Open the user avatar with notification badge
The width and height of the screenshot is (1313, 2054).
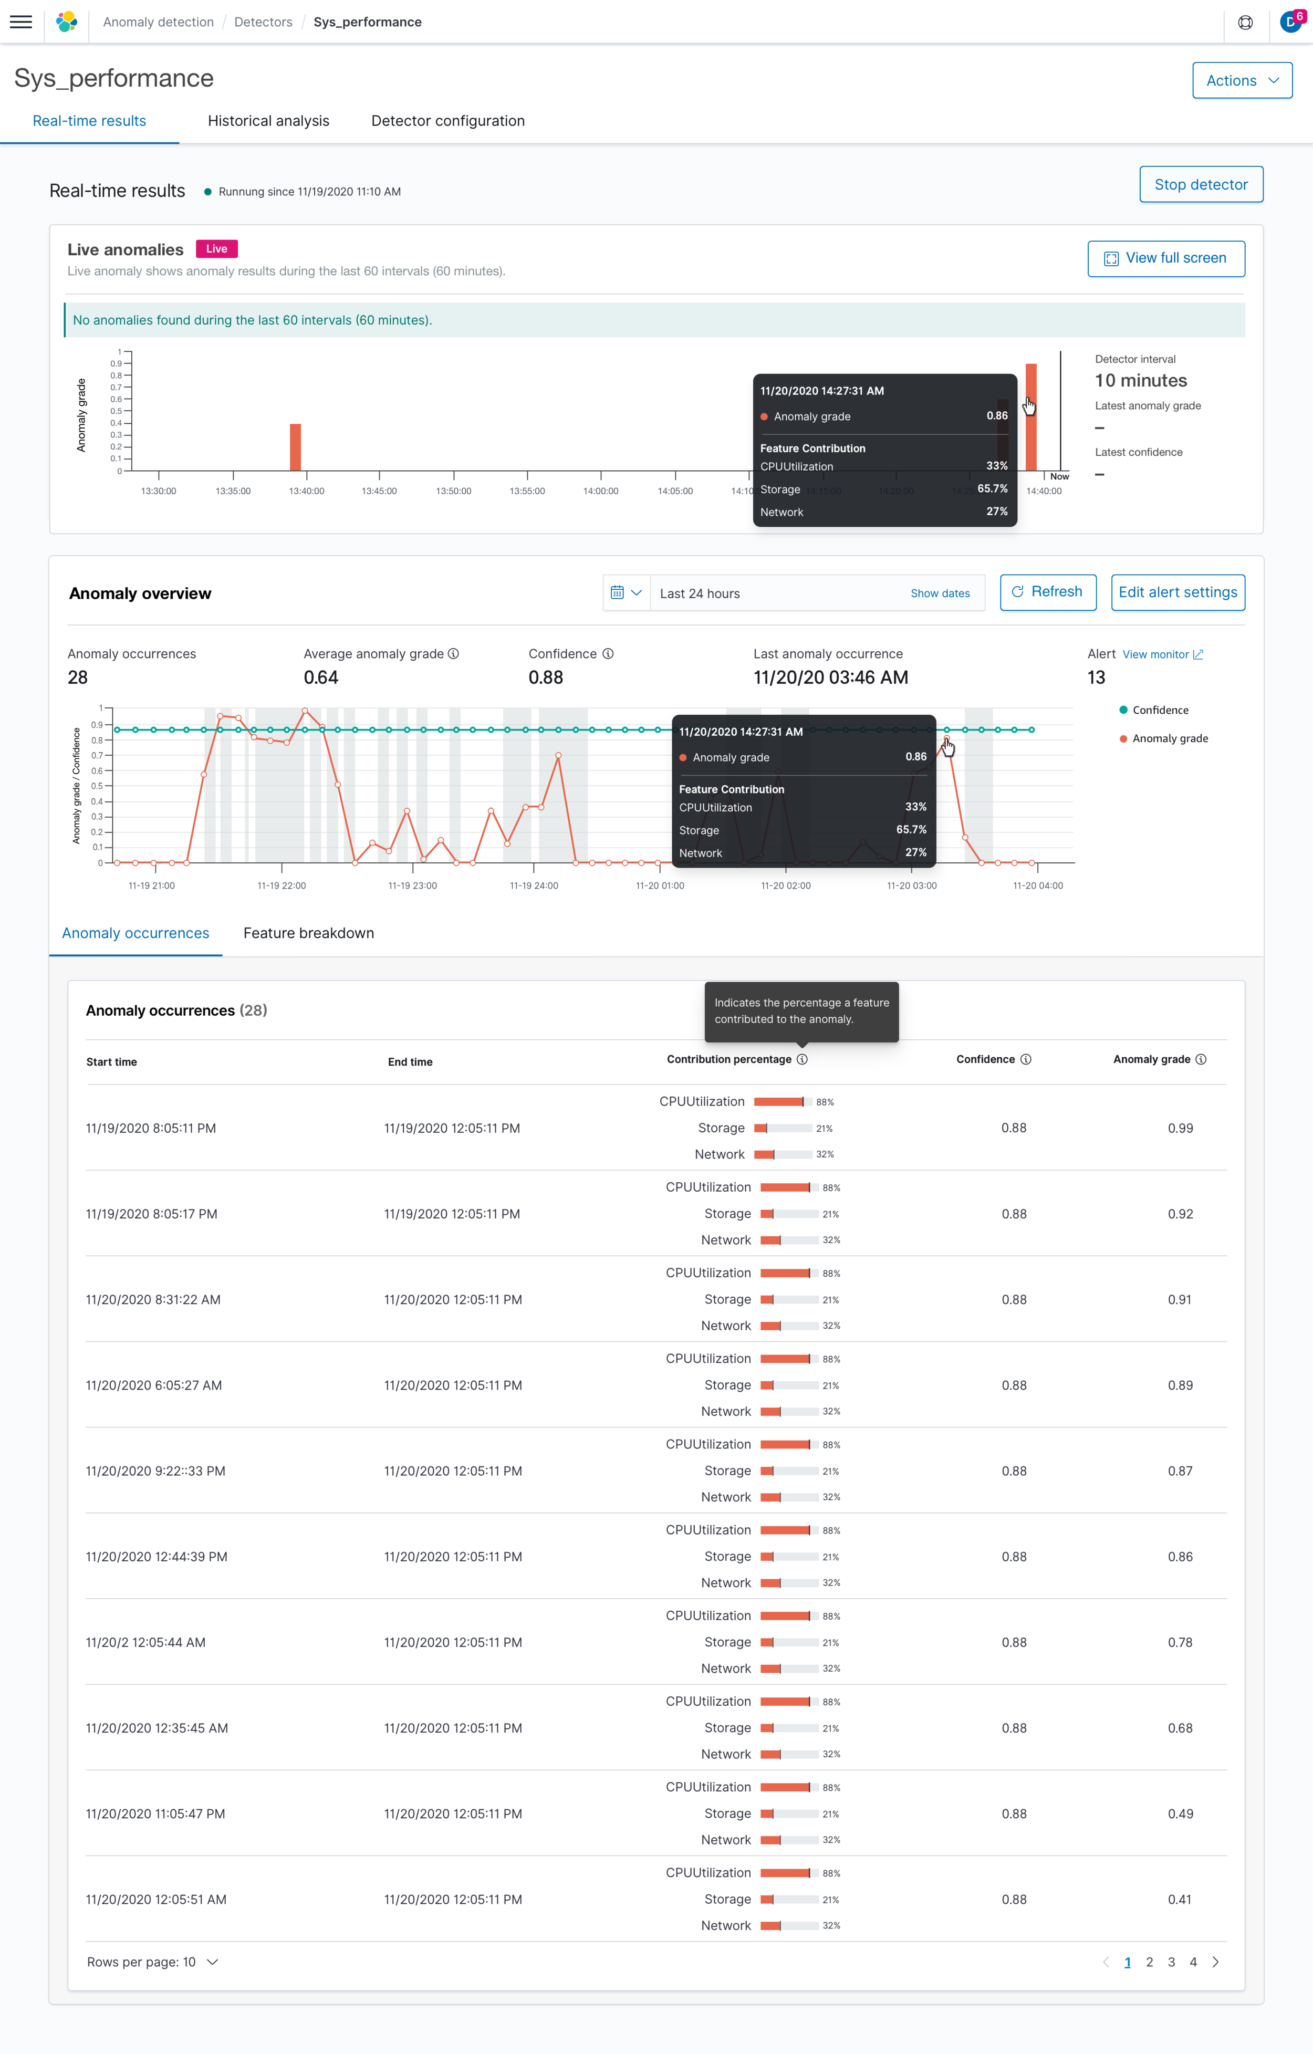[1291, 20]
